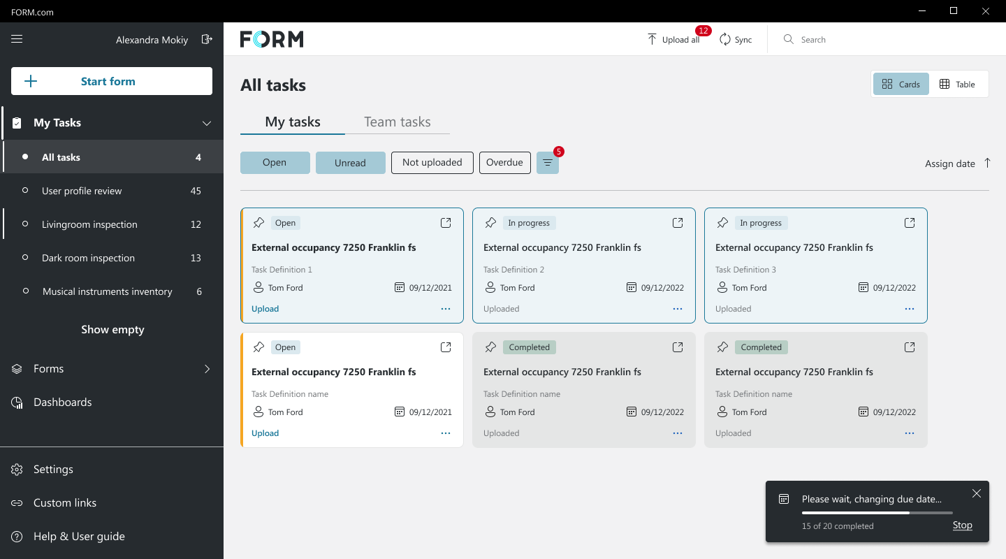Toggle the Unread filter chip
The width and height of the screenshot is (1006, 559).
point(350,163)
